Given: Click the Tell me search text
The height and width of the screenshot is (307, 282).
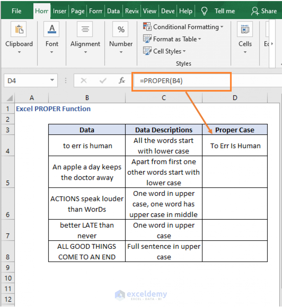Looking at the screenshot, I should click(225, 11).
